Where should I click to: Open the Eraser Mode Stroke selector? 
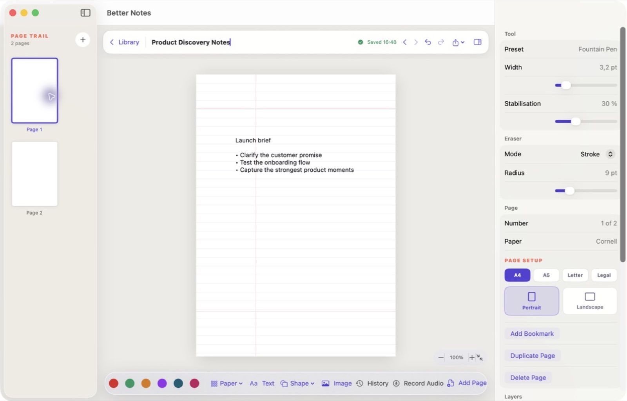pyautogui.click(x=597, y=154)
